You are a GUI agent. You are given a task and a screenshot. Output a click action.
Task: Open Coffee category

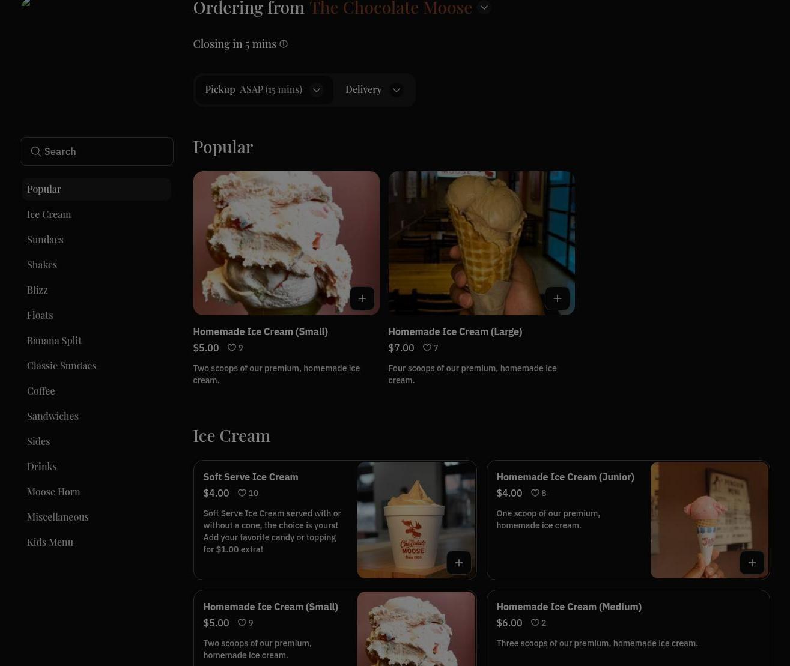click(x=97, y=391)
